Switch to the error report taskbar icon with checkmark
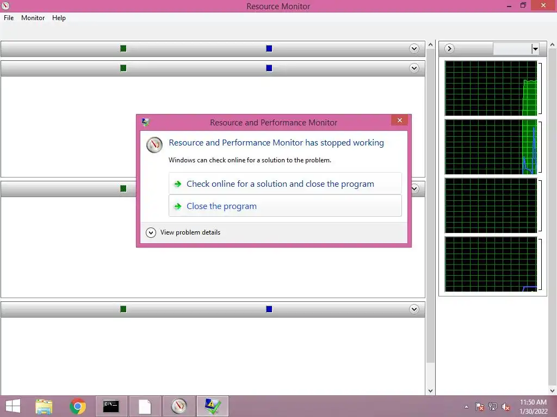 click(213, 406)
